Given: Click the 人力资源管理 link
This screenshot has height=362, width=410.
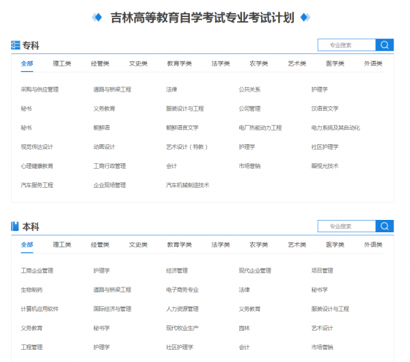Looking at the screenshot, I should [182, 309].
